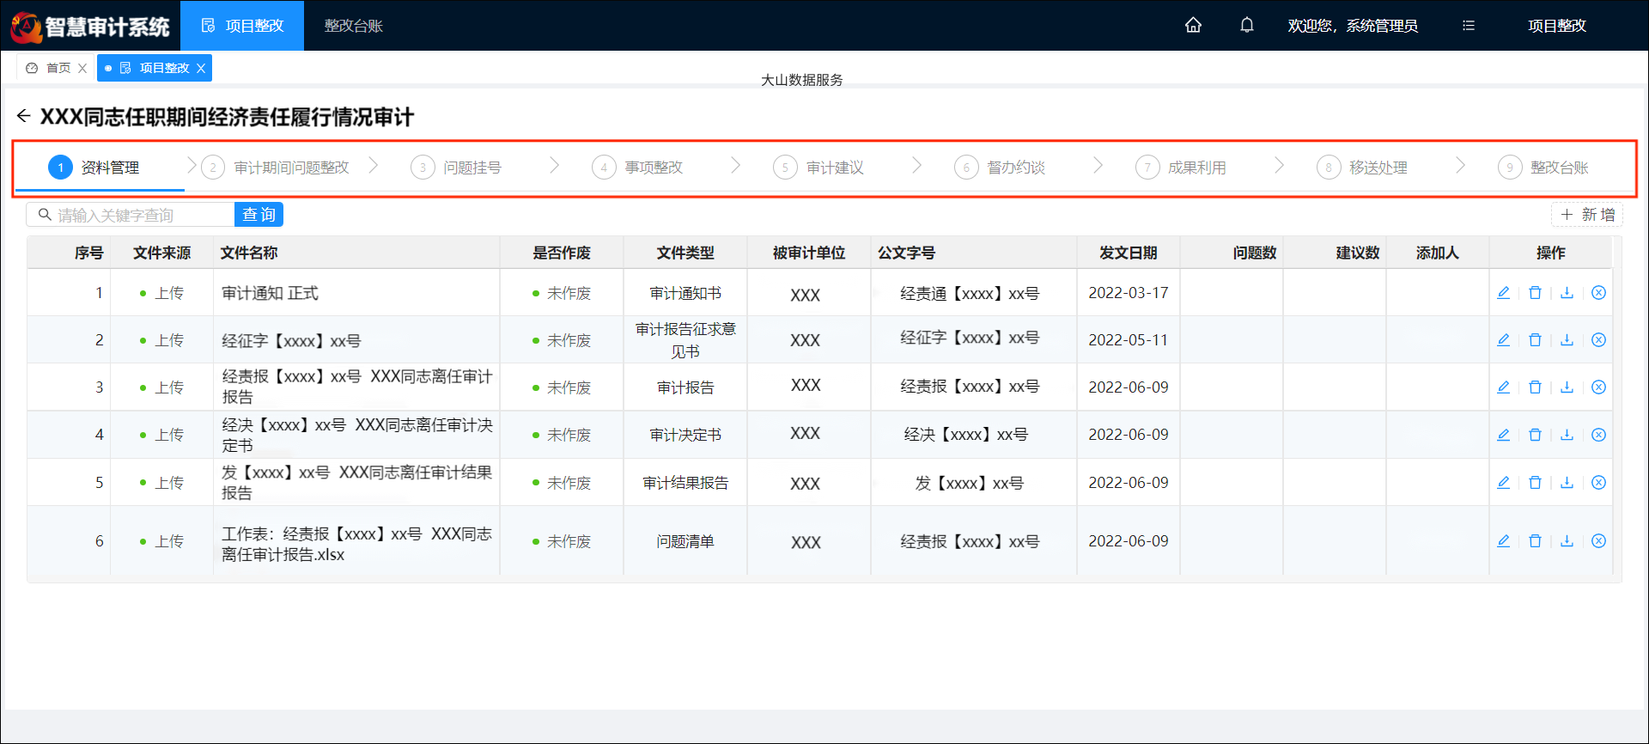This screenshot has height=744, width=1649.
Task: Go back using the left arrow
Action: pyautogui.click(x=23, y=116)
